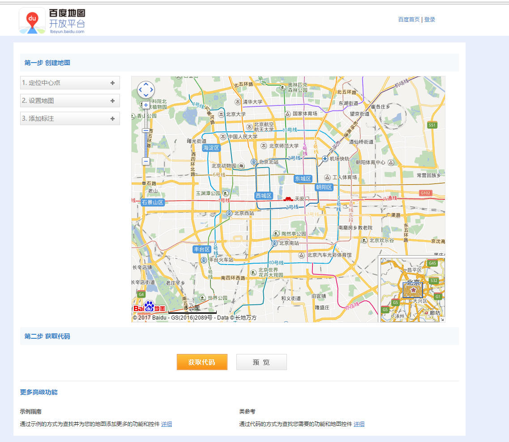Click the 北京南站 station icon
This screenshot has width=509, height=442.
274,243
